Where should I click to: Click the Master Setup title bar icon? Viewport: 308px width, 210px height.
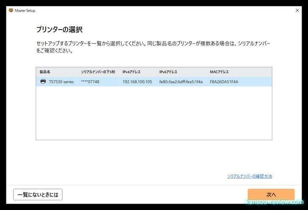click(11, 10)
